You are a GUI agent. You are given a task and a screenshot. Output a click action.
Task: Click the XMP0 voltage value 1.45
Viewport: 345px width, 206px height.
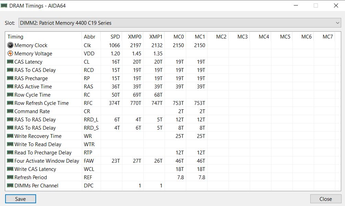click(137, 54)
